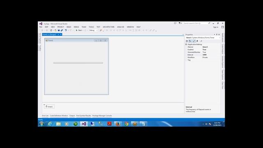Image resolution: width=263 pixels, height=148 pixels.
Task: Open Firefox from the taskbar
Action: pyautogui.click(x=118, y=124)
